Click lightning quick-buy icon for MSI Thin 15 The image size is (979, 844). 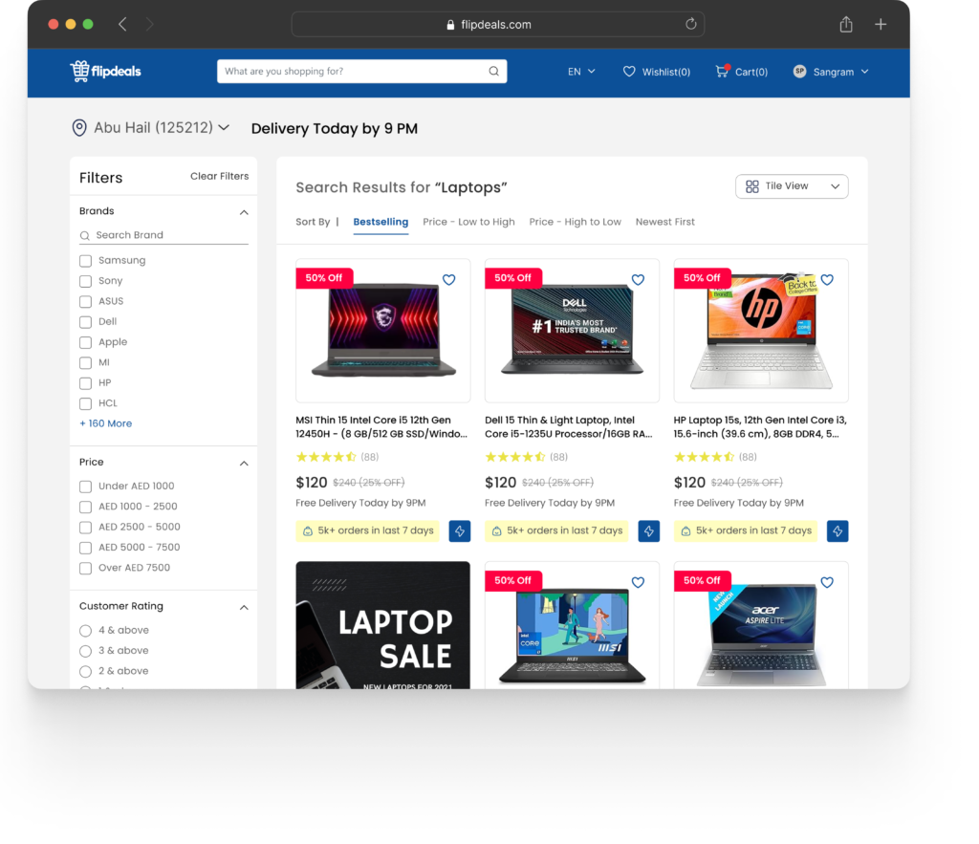tap(460, 531)
